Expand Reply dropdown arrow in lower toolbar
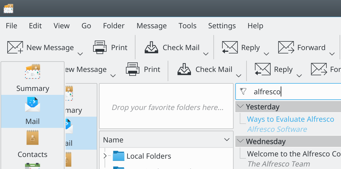 tap(299, 76)
